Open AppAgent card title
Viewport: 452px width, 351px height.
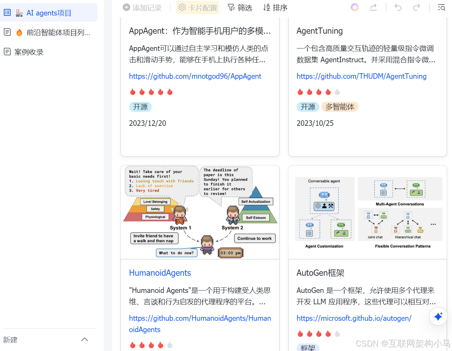[200, 31]
